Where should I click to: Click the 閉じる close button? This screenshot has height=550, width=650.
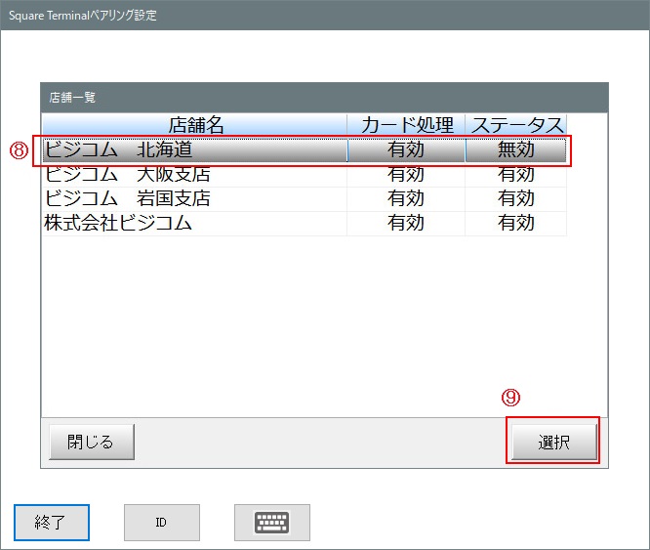click(x=91, y=442)
